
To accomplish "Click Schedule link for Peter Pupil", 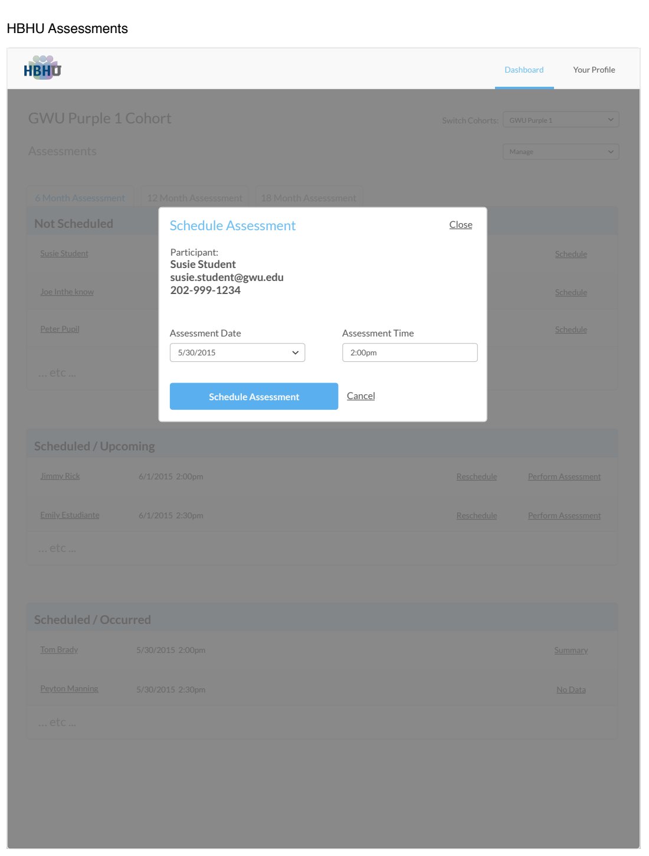I will tap(571, 330).
